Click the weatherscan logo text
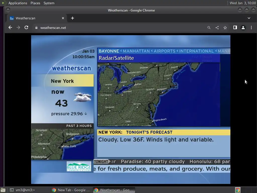 tap(72, 68)
